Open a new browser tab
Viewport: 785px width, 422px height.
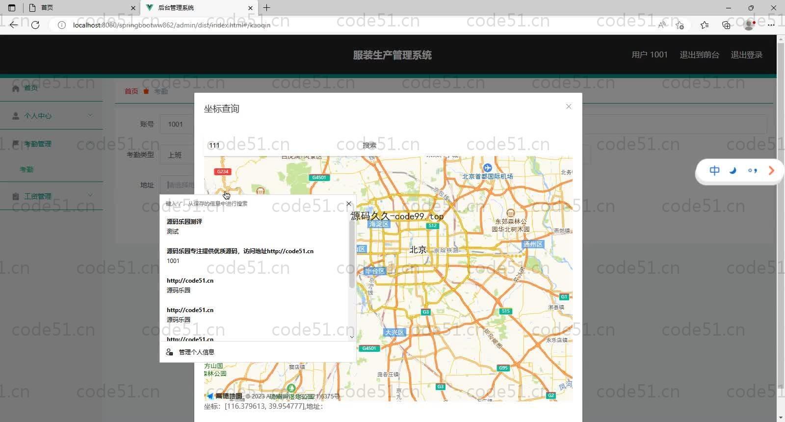267,8
